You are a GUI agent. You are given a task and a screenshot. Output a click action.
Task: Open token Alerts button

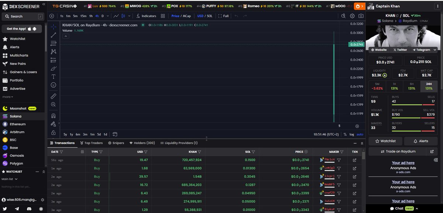tap(421, 141)
